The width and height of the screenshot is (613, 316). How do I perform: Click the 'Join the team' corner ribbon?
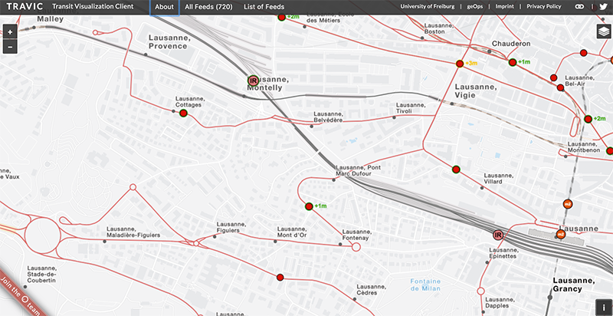click(x=17, y=295)
